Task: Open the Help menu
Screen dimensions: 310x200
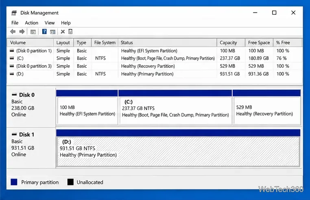Action: pos(65,23)
